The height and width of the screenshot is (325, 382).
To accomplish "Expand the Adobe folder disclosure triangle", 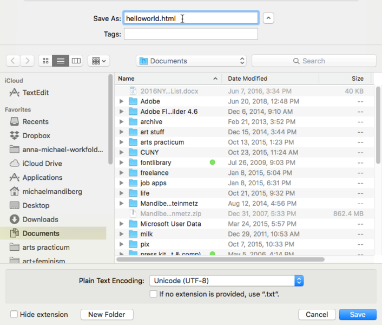I will (121, 101).
